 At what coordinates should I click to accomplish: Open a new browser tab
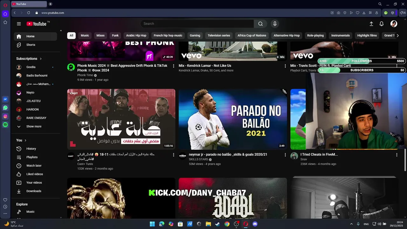pyautogui.click(x=50, y=4)
